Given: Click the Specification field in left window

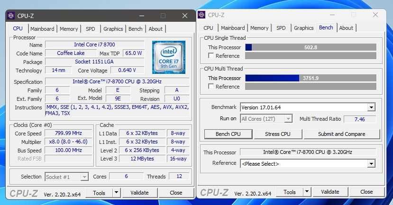Looking at the screenshot, I should pyautogui.click(x=117, y=81).
